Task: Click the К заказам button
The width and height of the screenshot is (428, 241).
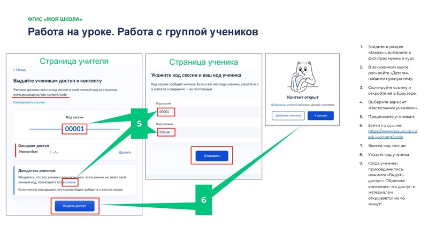Action: click(320, 116)
